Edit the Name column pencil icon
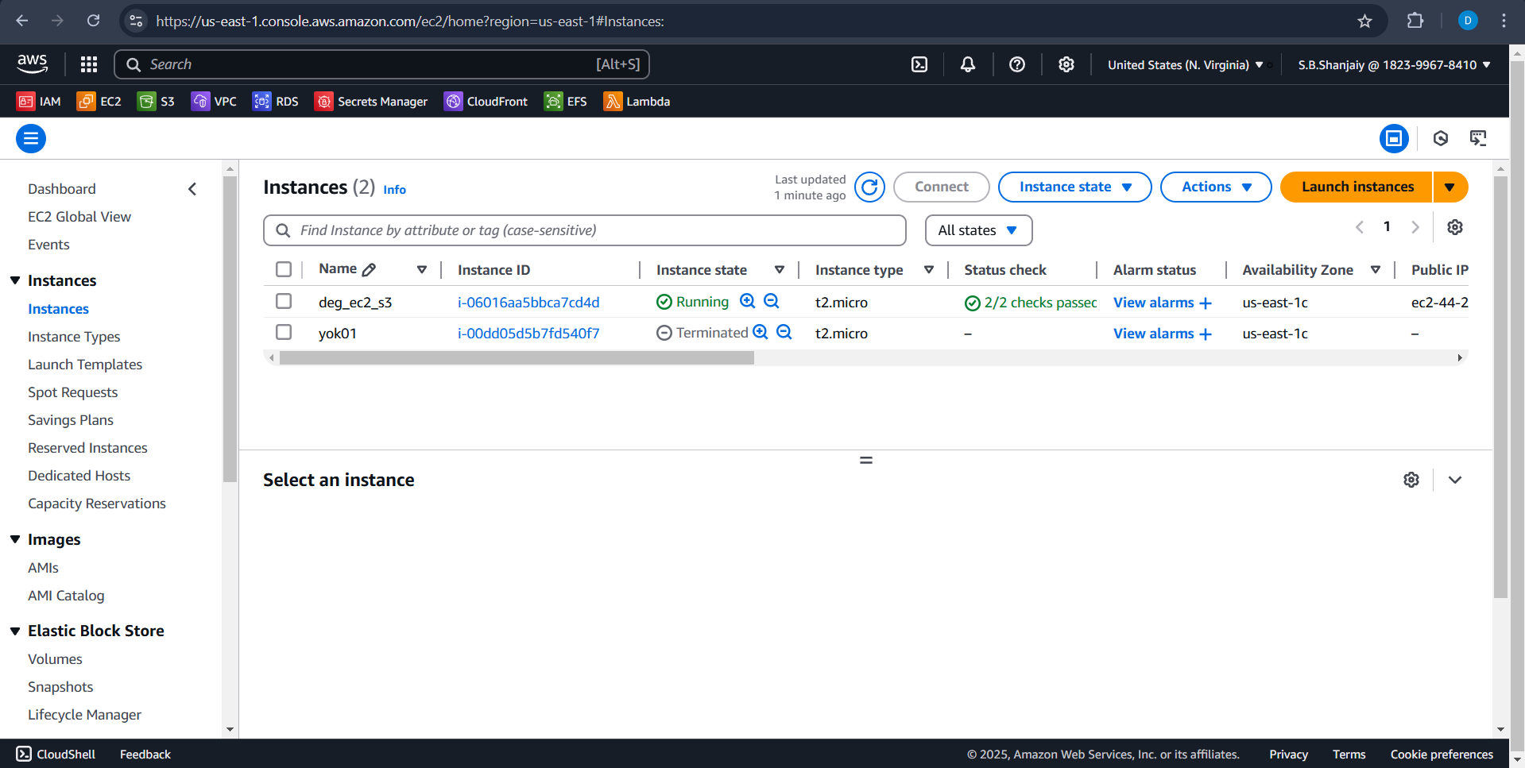This screenshot has width=1525, height=768. 369,270
